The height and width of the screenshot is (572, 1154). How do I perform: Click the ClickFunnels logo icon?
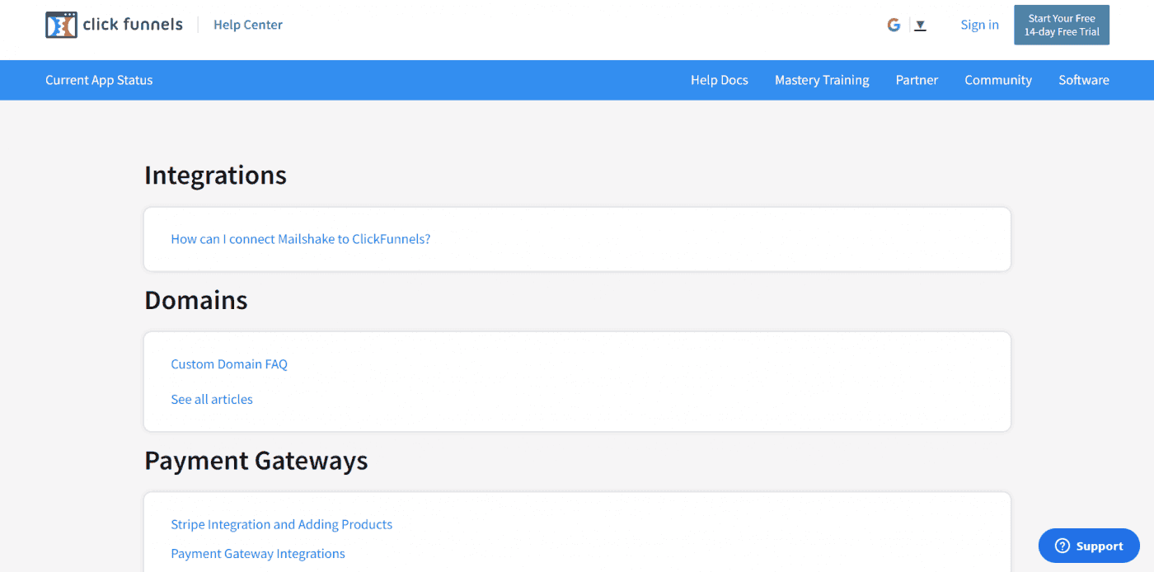pyautogui.click(x=61, y=25)
